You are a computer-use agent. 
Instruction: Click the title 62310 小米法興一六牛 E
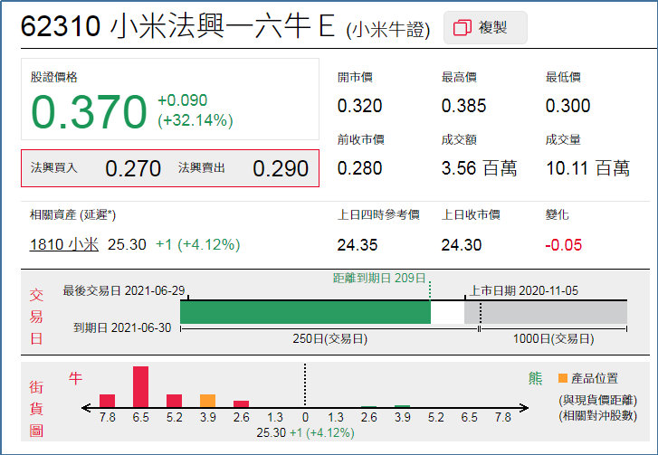pyautogui.click(x=177, y=26)
